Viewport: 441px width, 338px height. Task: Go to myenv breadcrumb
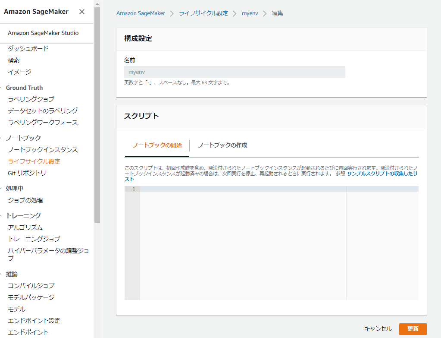point(250,13)
